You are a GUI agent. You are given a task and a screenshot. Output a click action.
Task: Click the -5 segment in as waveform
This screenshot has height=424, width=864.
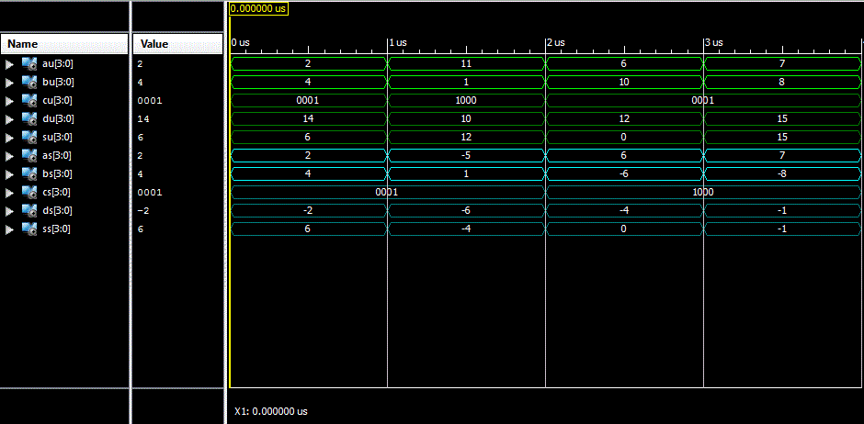pyautogui.click(x=465, y=156)
